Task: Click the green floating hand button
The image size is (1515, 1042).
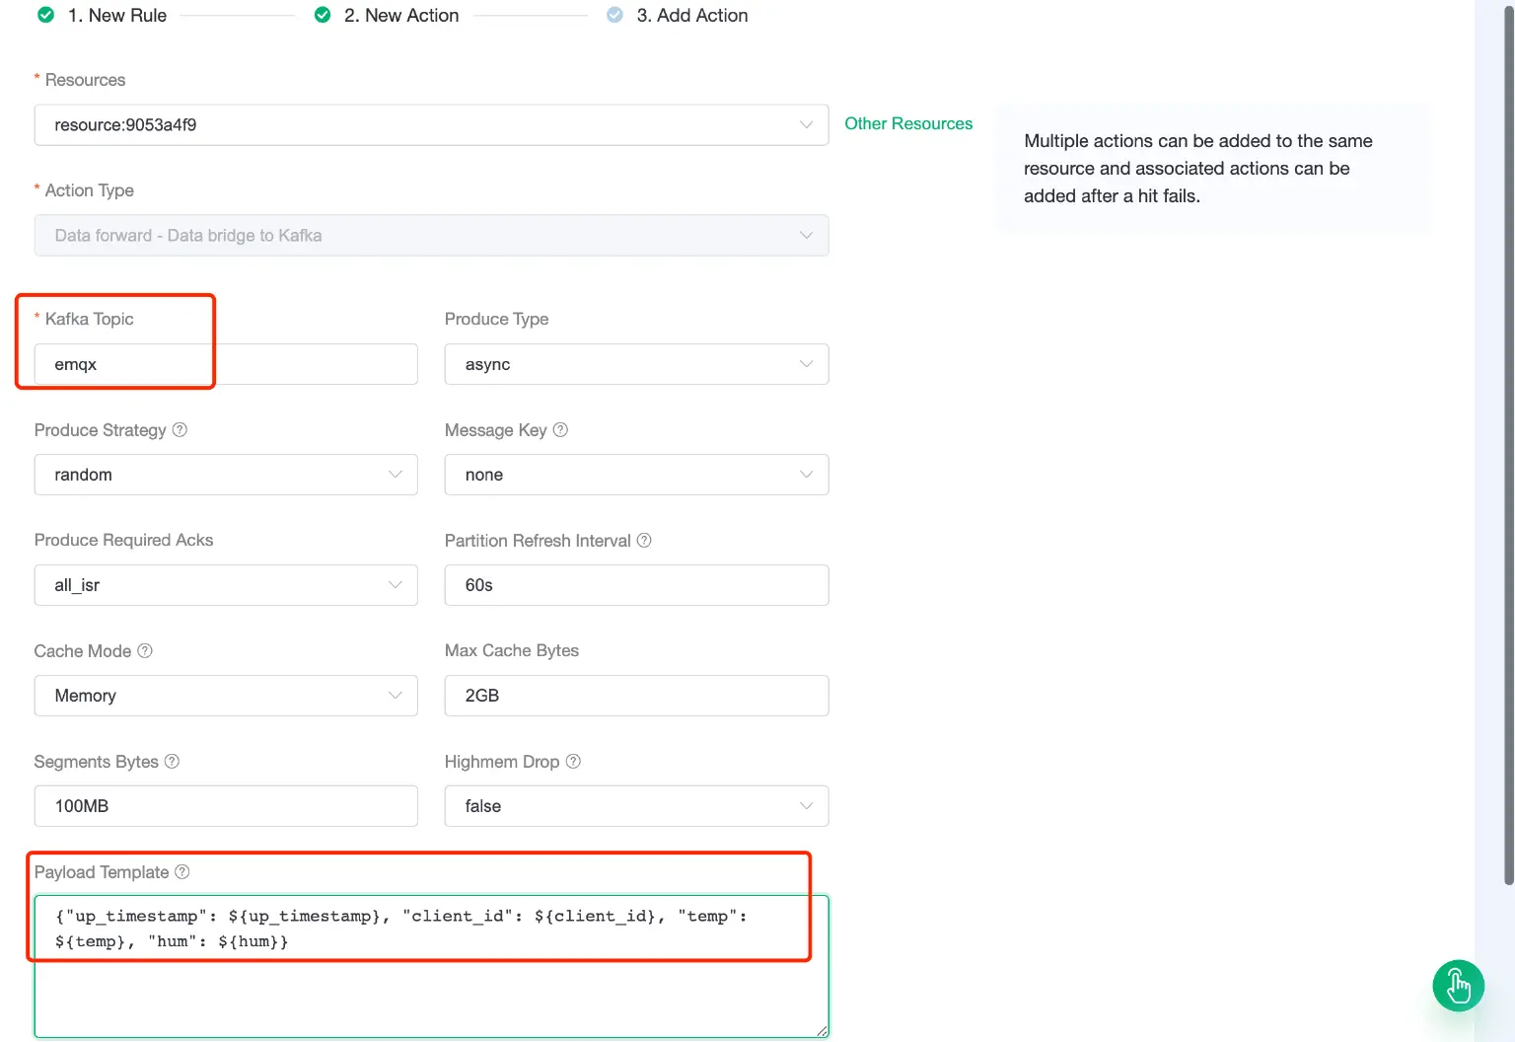Action: (x=1458, y=986)
